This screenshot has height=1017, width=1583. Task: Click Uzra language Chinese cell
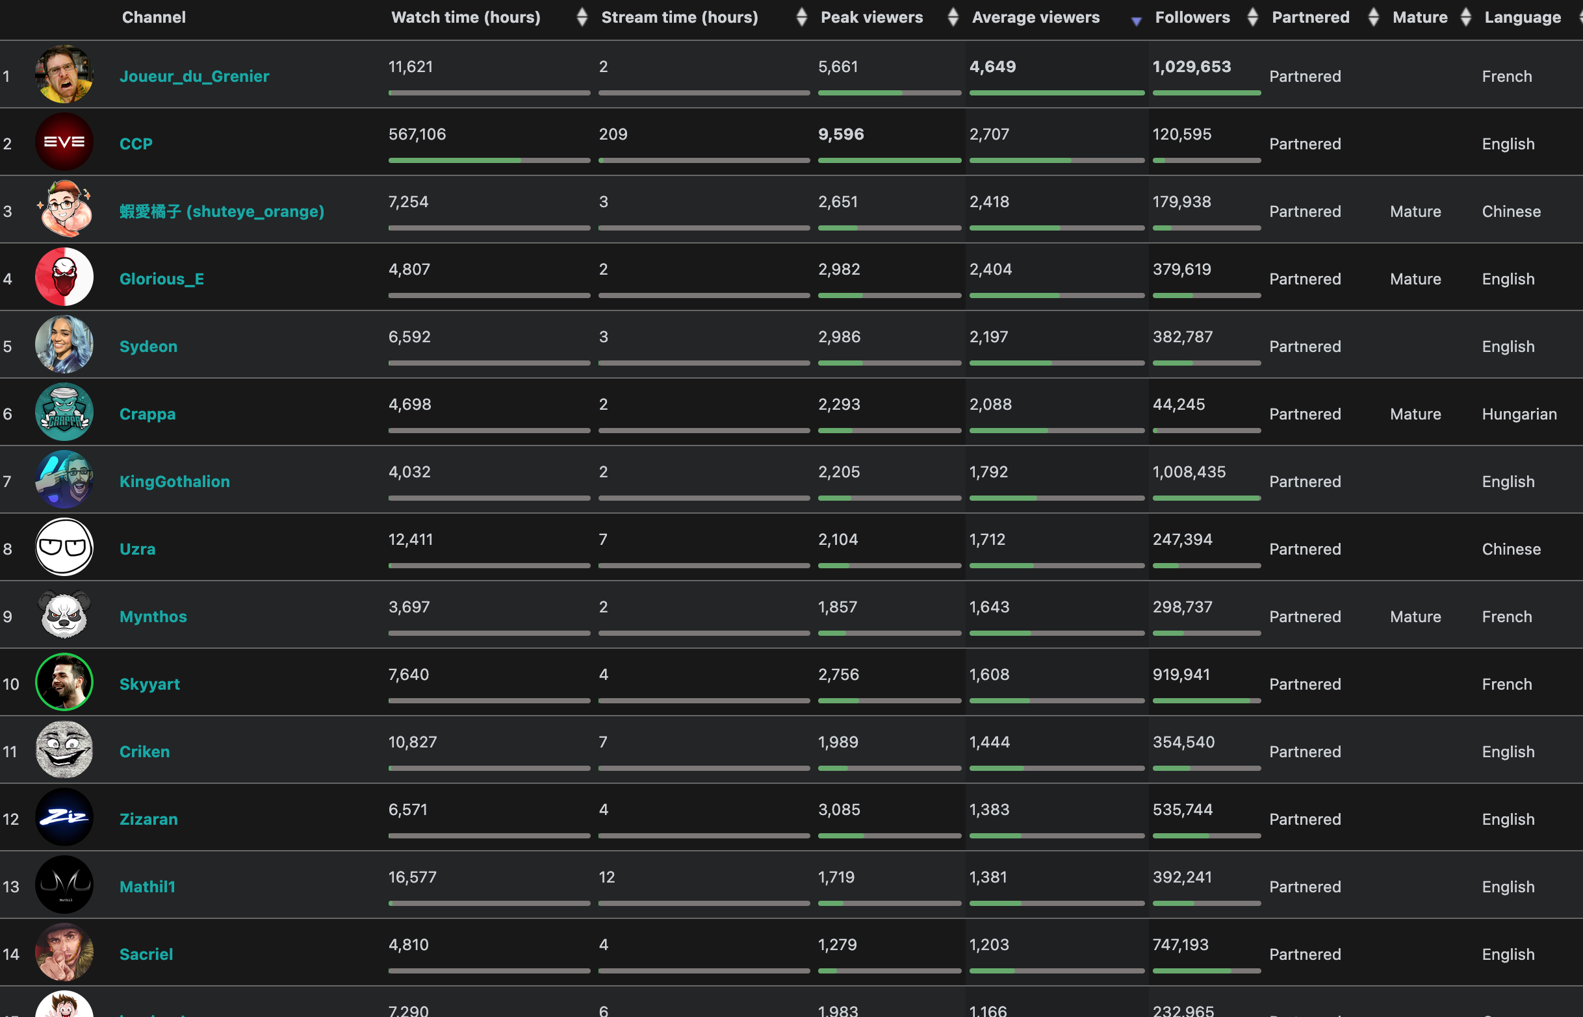coord(1511,549)
